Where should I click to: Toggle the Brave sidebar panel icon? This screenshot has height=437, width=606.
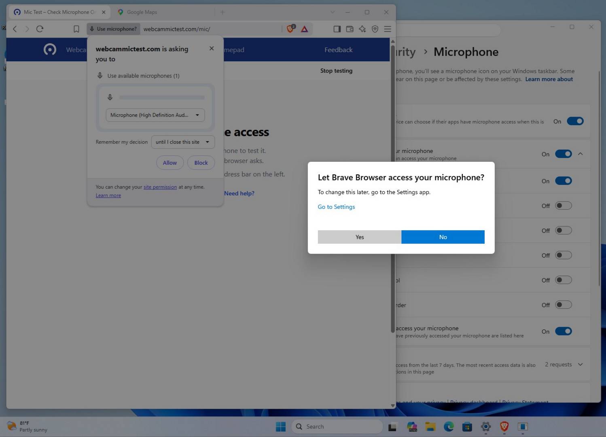tap(337, 29)
